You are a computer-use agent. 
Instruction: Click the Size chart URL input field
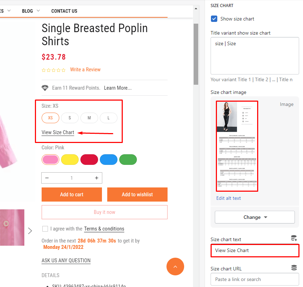[255, 279]
